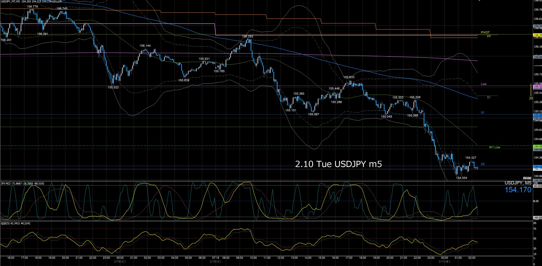
Task: Select the pink 'Low' level label
Action: tap(483, 84)
